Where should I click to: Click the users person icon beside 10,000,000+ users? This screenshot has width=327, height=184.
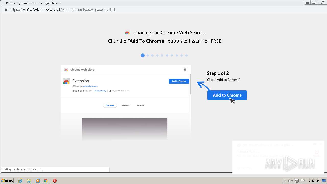pos(110,91)
